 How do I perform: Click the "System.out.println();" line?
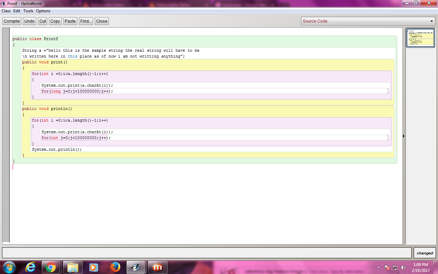(x=57, y=150)
